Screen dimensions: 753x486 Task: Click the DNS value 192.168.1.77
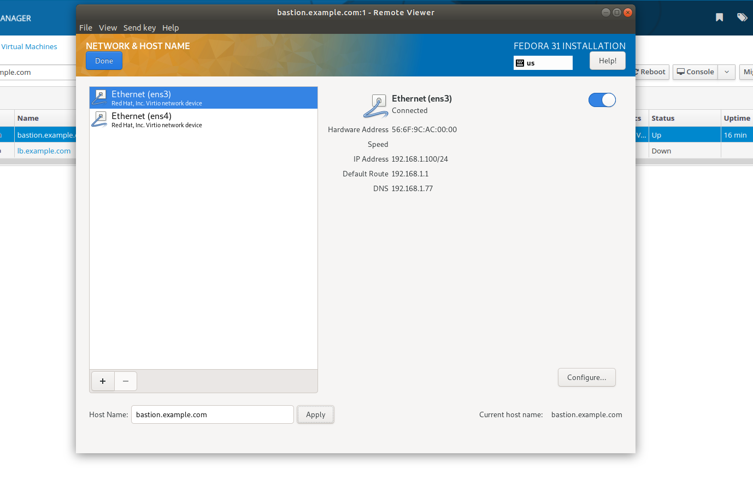[412, 188]
